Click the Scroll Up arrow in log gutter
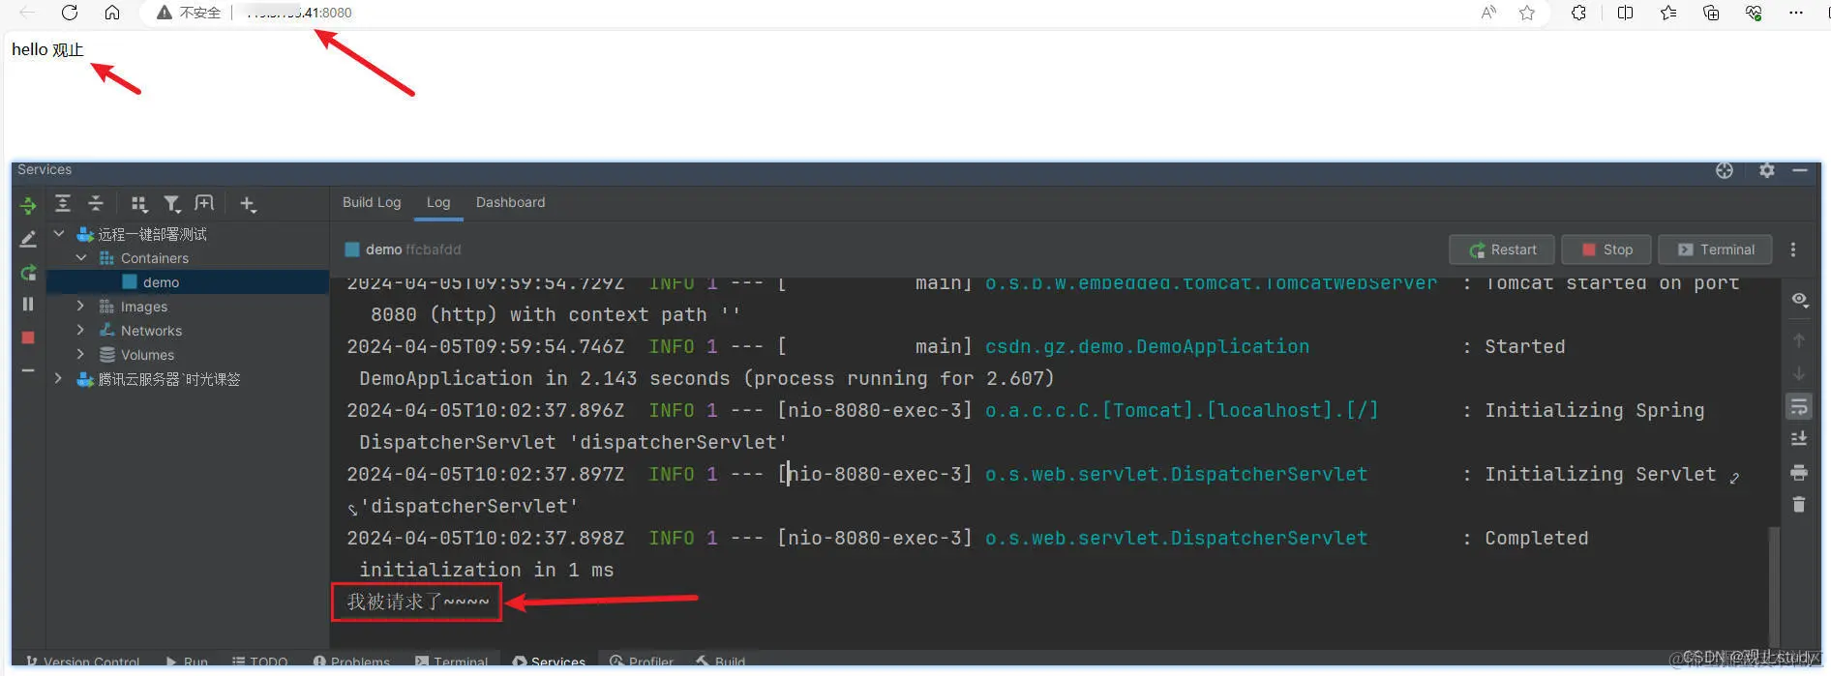The width and height of the screenshot is (1831, 676). click(1799, 340)
